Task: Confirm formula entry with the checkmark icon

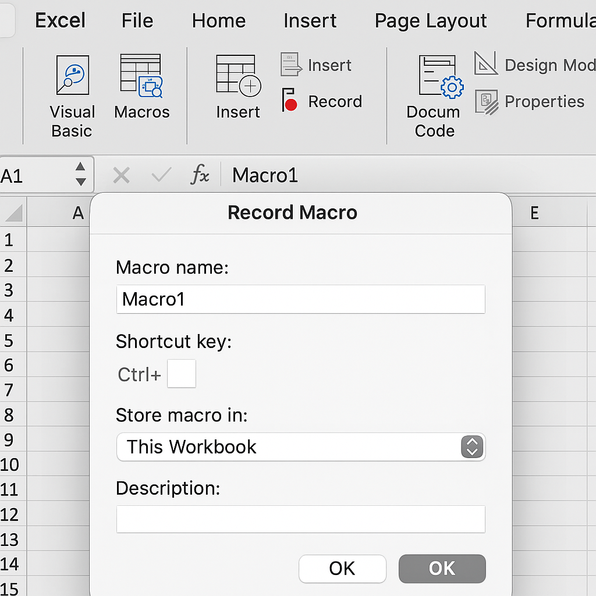Action: [161, 175]
